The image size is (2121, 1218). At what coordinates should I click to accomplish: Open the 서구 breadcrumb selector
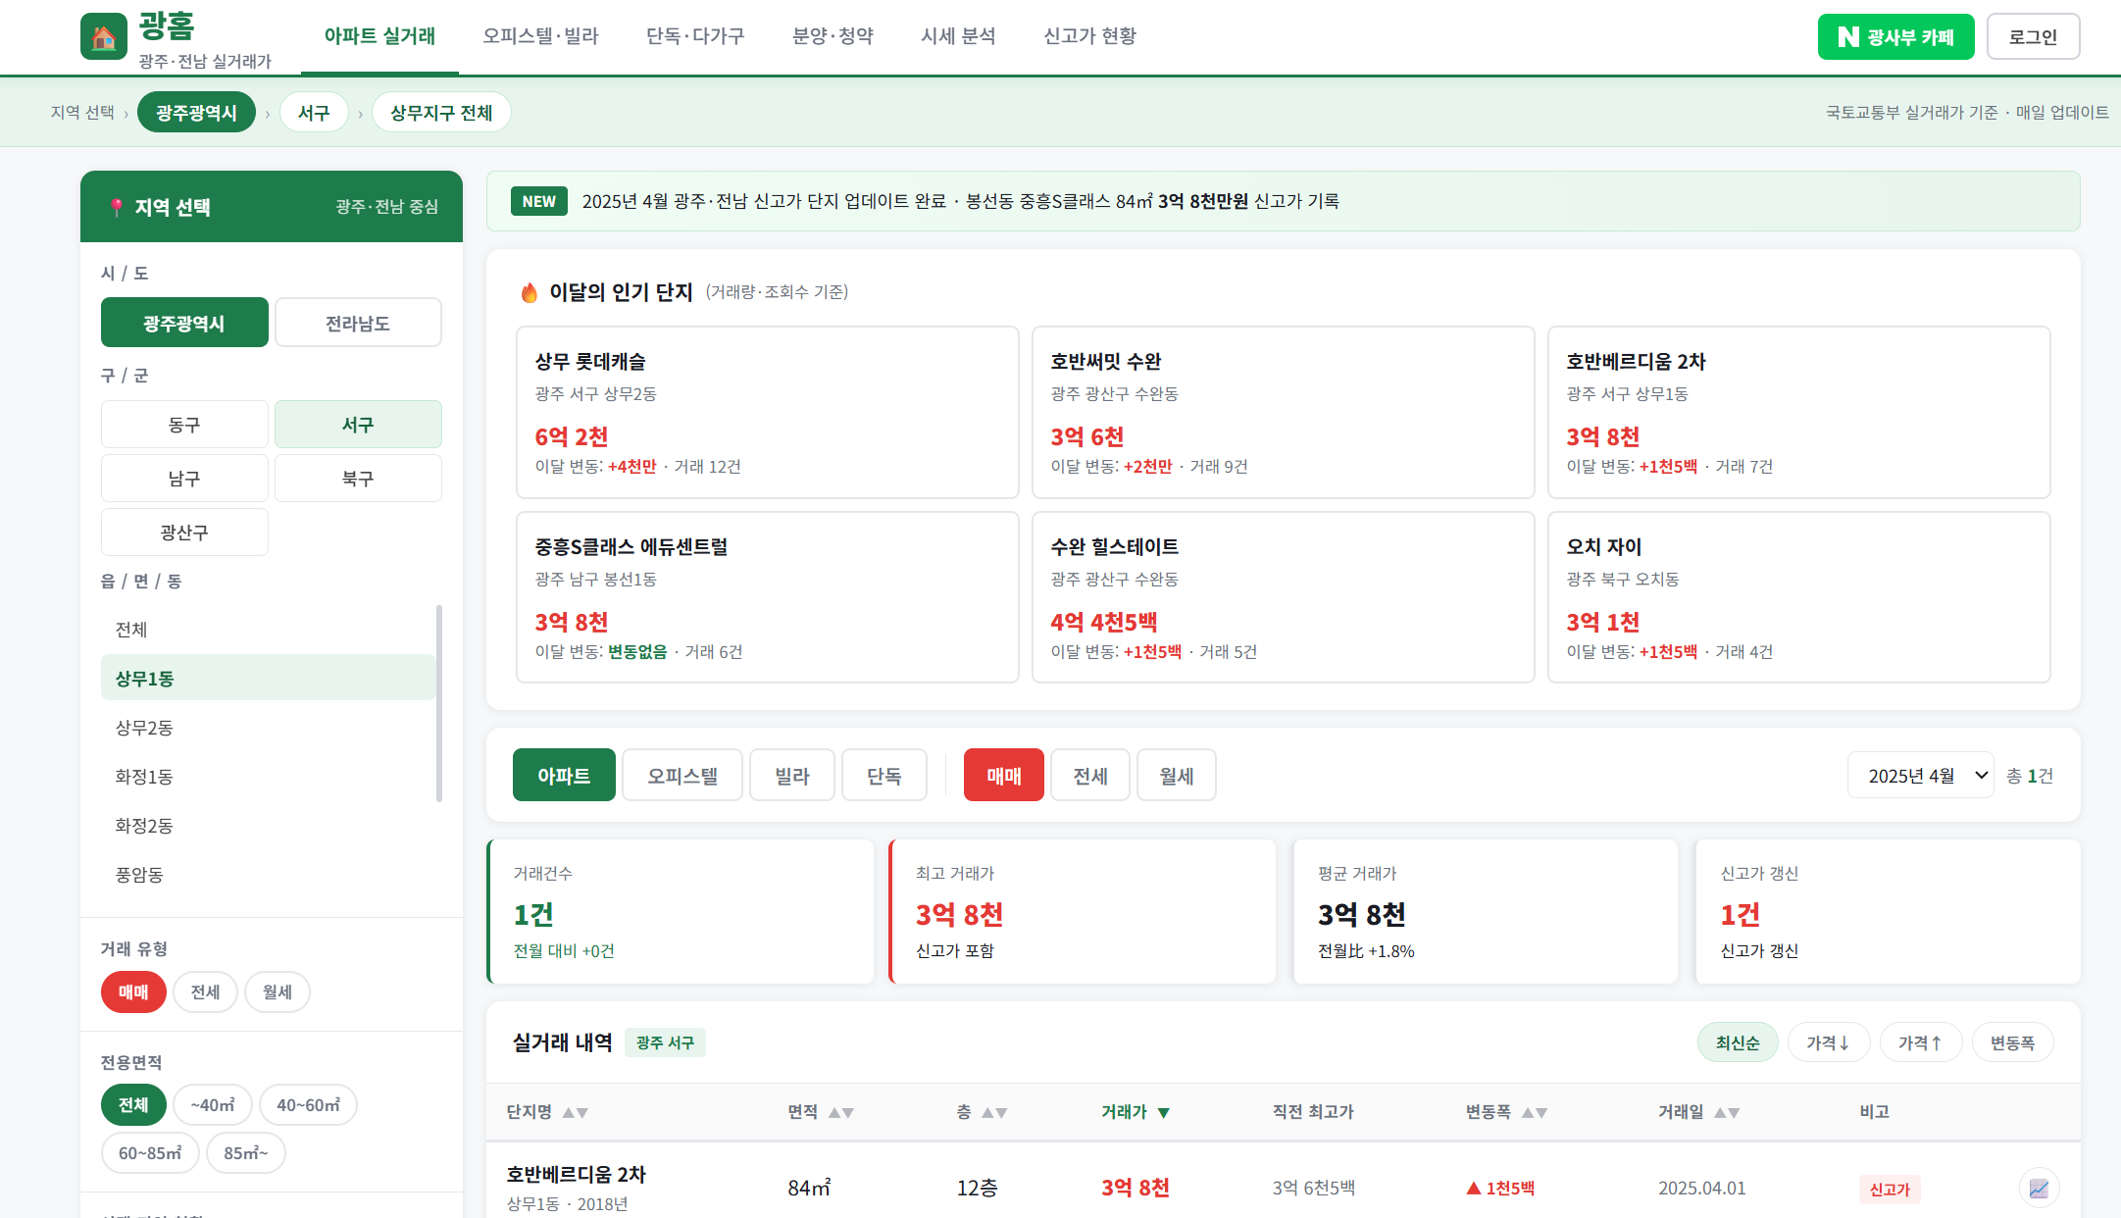[314, 113]
